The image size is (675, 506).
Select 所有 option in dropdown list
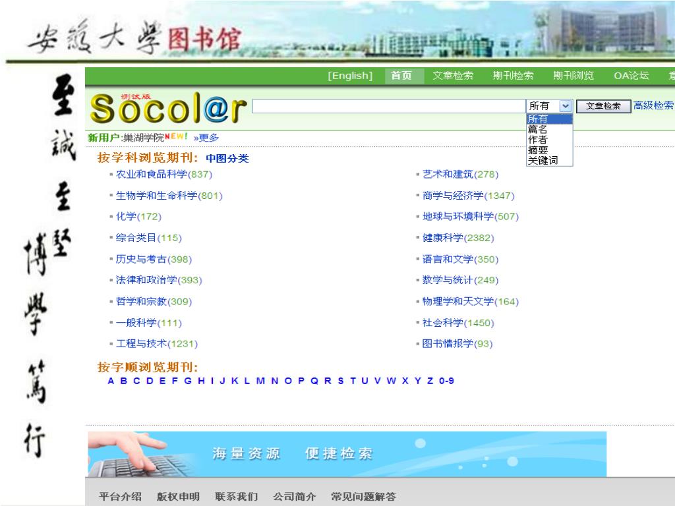pos(549,119)
